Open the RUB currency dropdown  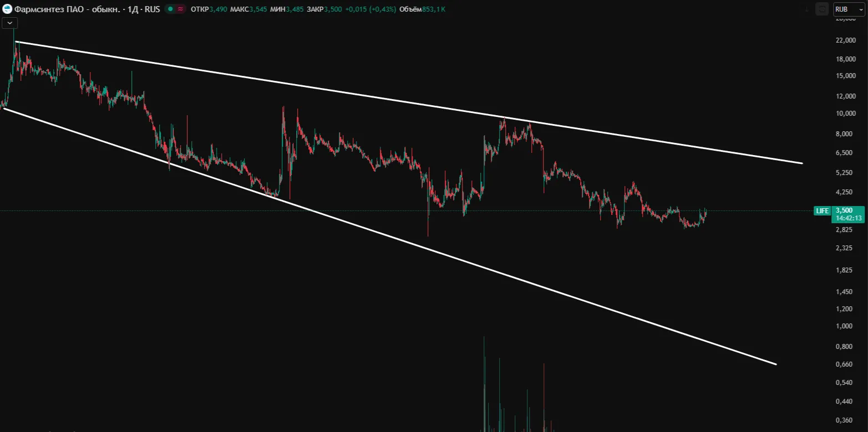[x=849, y=9]
